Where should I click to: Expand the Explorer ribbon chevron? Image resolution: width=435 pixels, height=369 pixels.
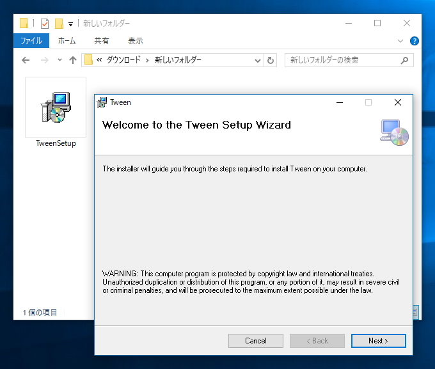point(400,41)
